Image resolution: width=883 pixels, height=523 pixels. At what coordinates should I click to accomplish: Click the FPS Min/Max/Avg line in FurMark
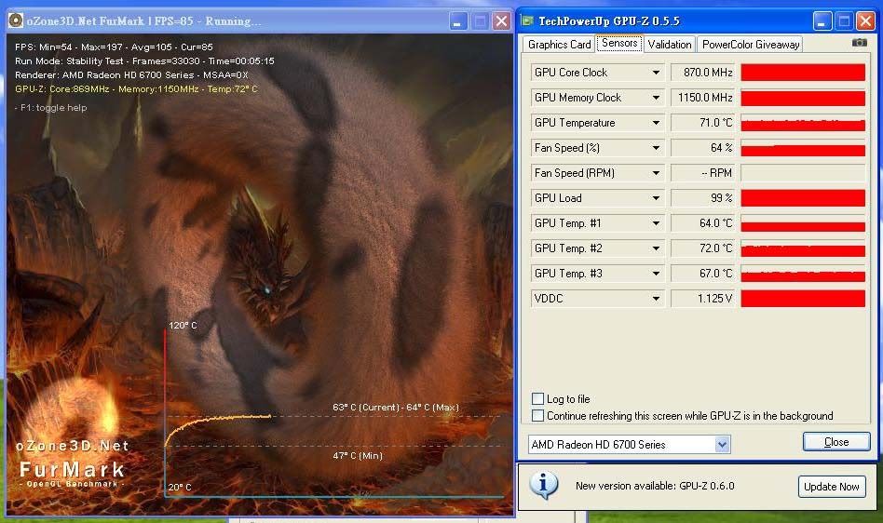click(x=114, y=47)
